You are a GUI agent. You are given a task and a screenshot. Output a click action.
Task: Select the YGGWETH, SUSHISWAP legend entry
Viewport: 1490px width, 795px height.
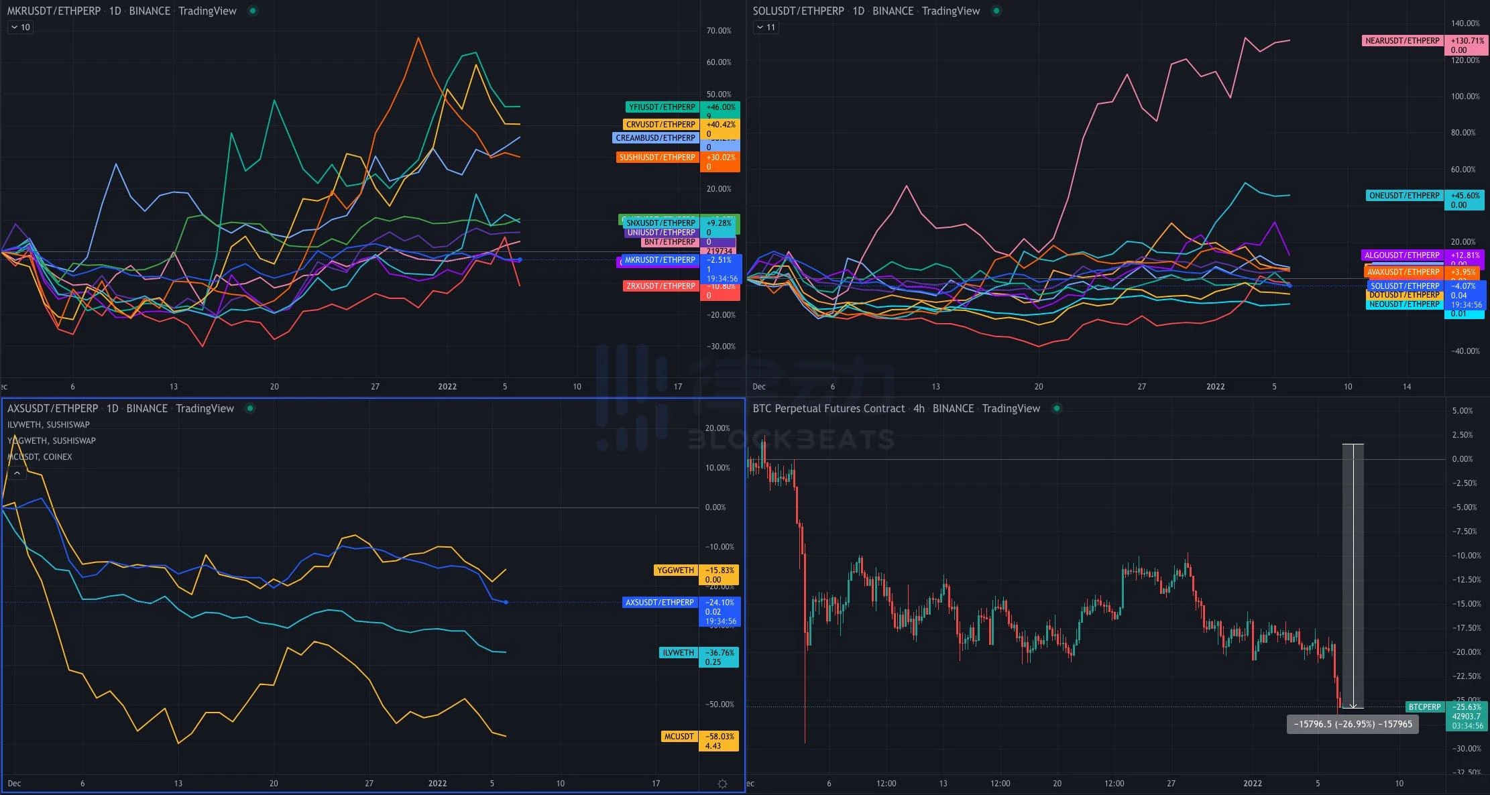point(52,440)
